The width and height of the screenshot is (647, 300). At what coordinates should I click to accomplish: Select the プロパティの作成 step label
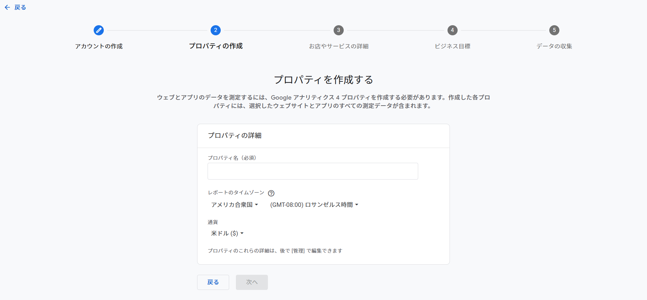pos(216,46)
